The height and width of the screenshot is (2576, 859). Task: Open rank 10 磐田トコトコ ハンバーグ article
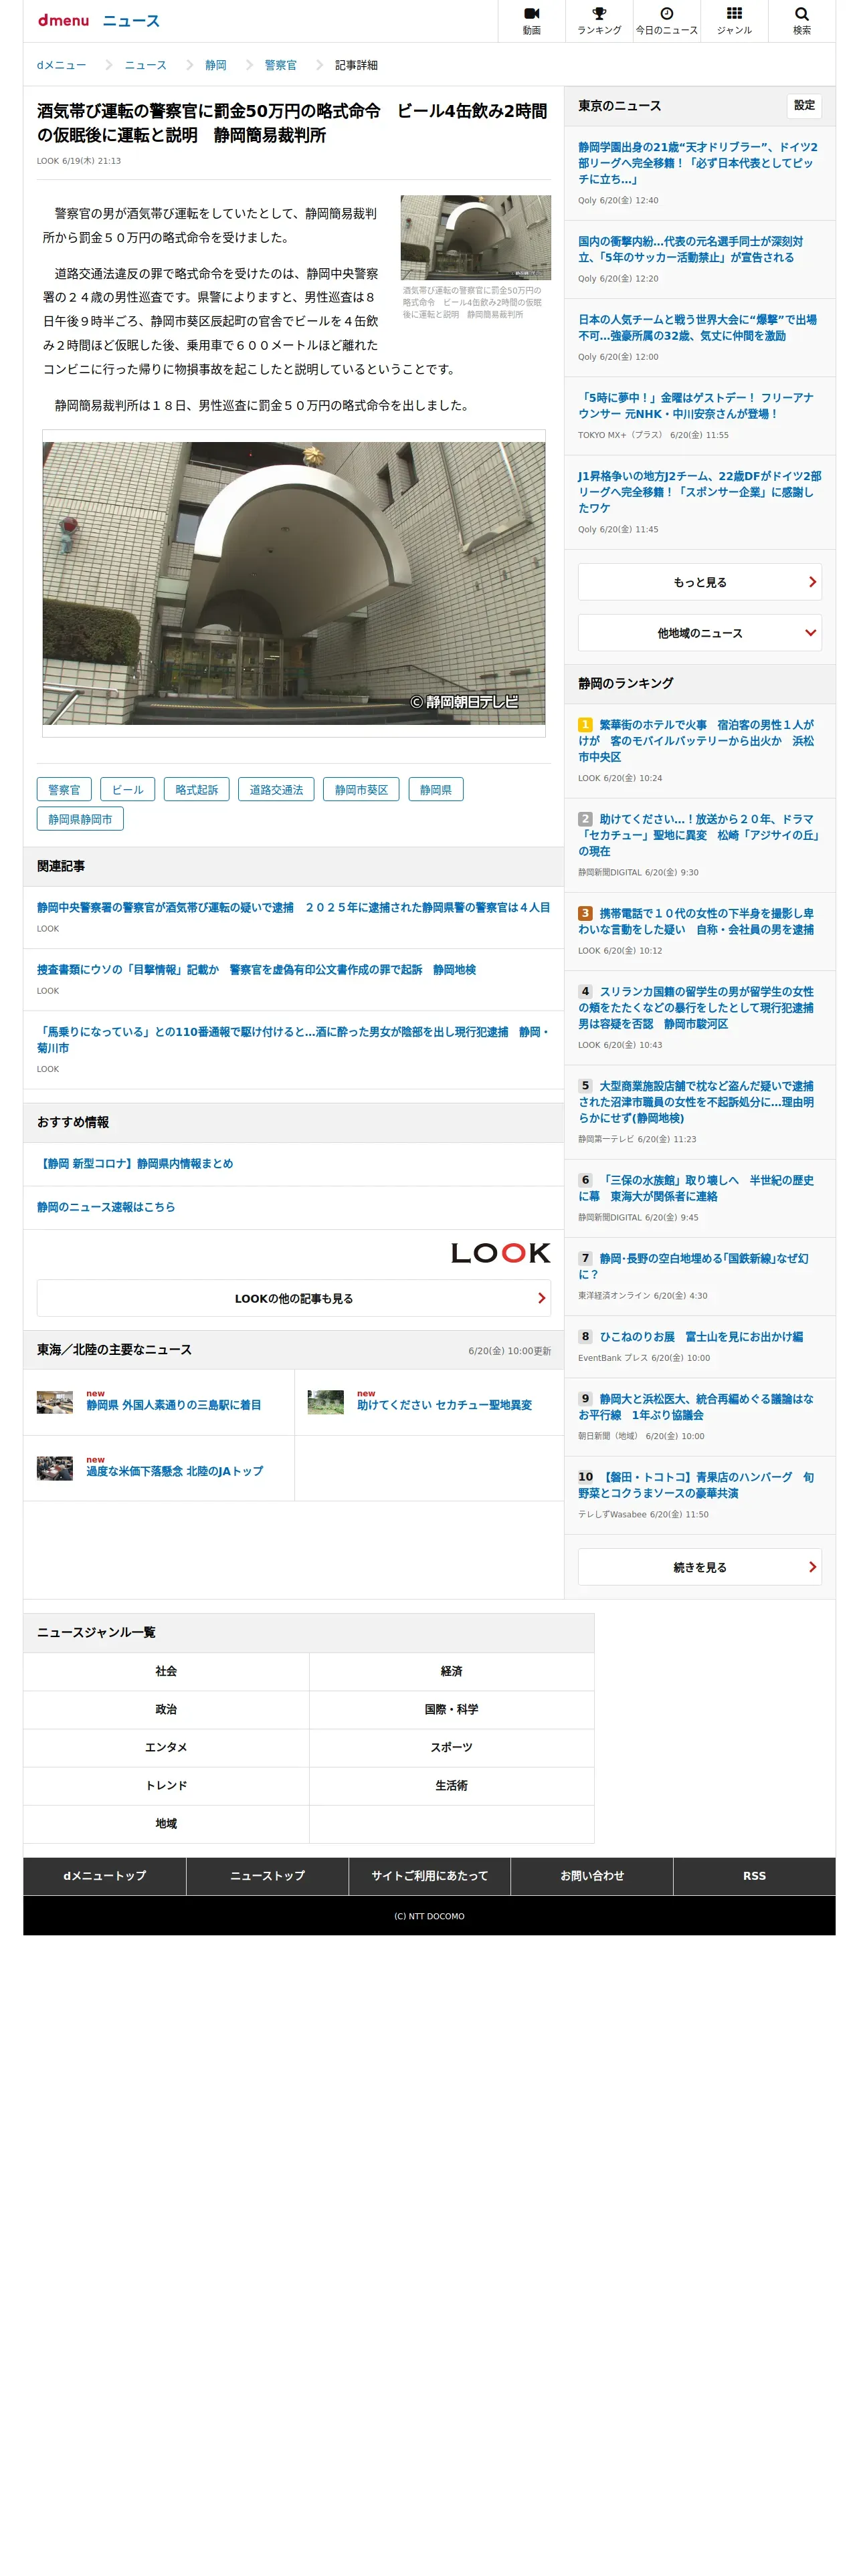tap(697, 1484)
